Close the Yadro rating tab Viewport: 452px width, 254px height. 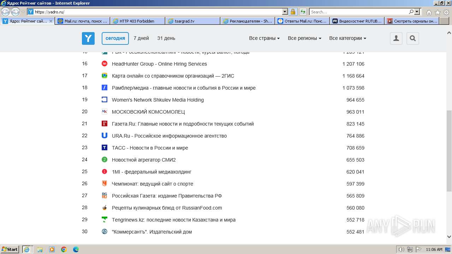(x=50, y=21)
